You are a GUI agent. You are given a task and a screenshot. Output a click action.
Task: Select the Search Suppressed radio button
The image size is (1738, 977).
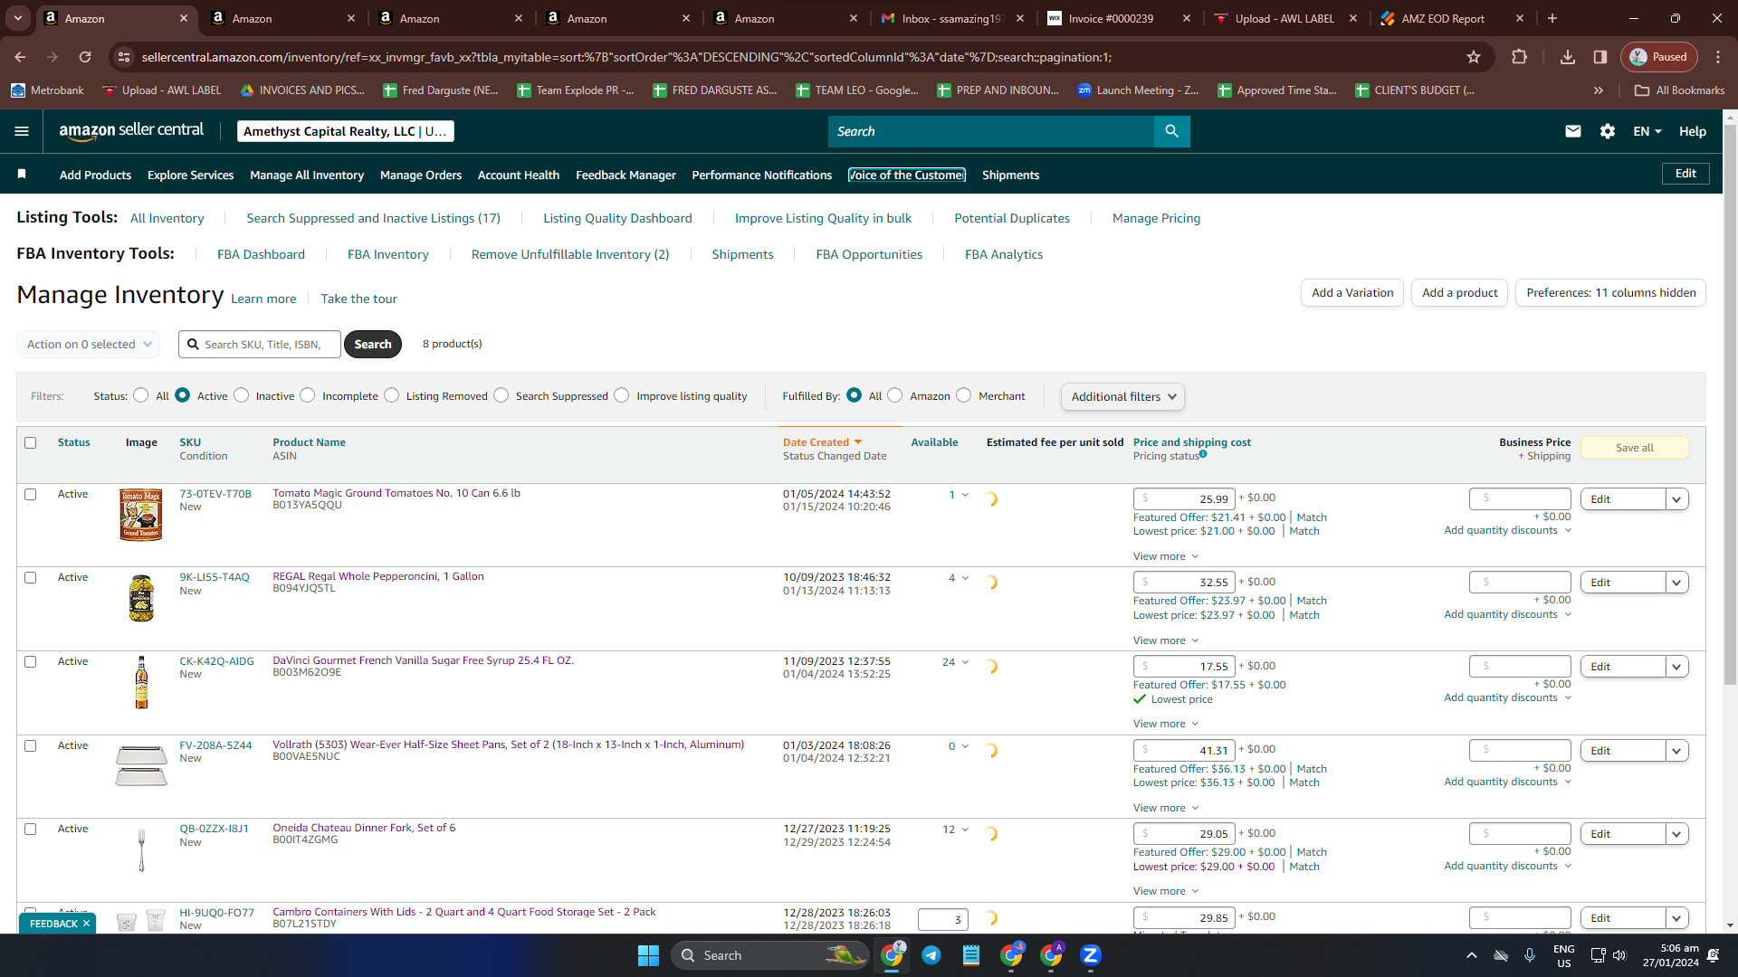tap(501, 395)
